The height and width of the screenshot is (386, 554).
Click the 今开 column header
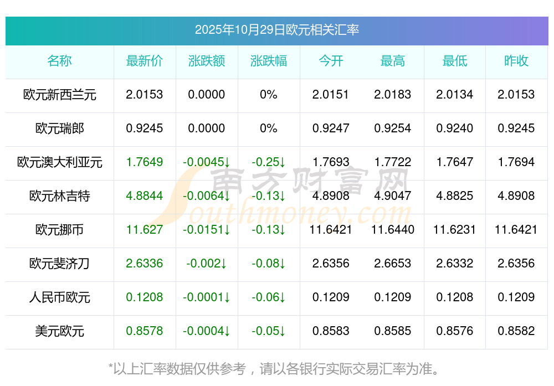(x=331, y=61)
